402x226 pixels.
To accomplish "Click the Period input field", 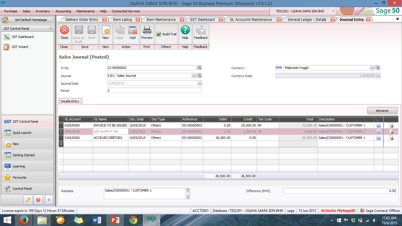I will (x=155, y=91).
